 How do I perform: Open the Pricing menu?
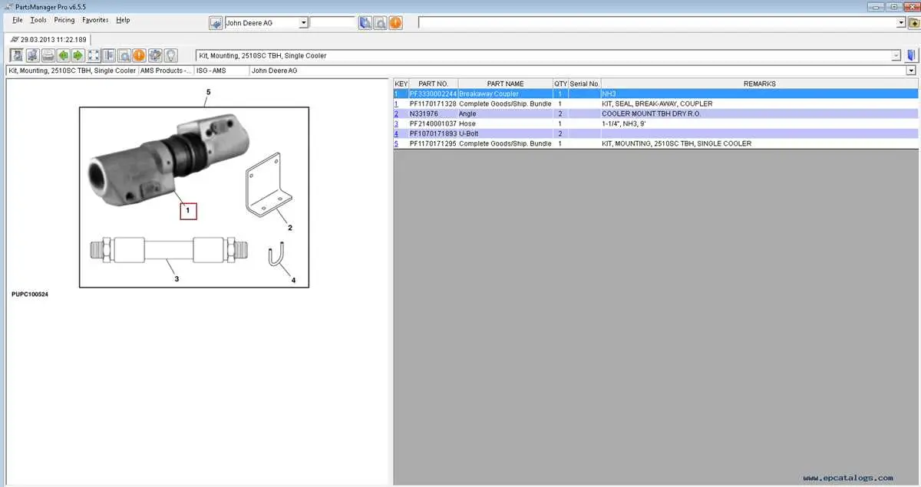point(64,20)
